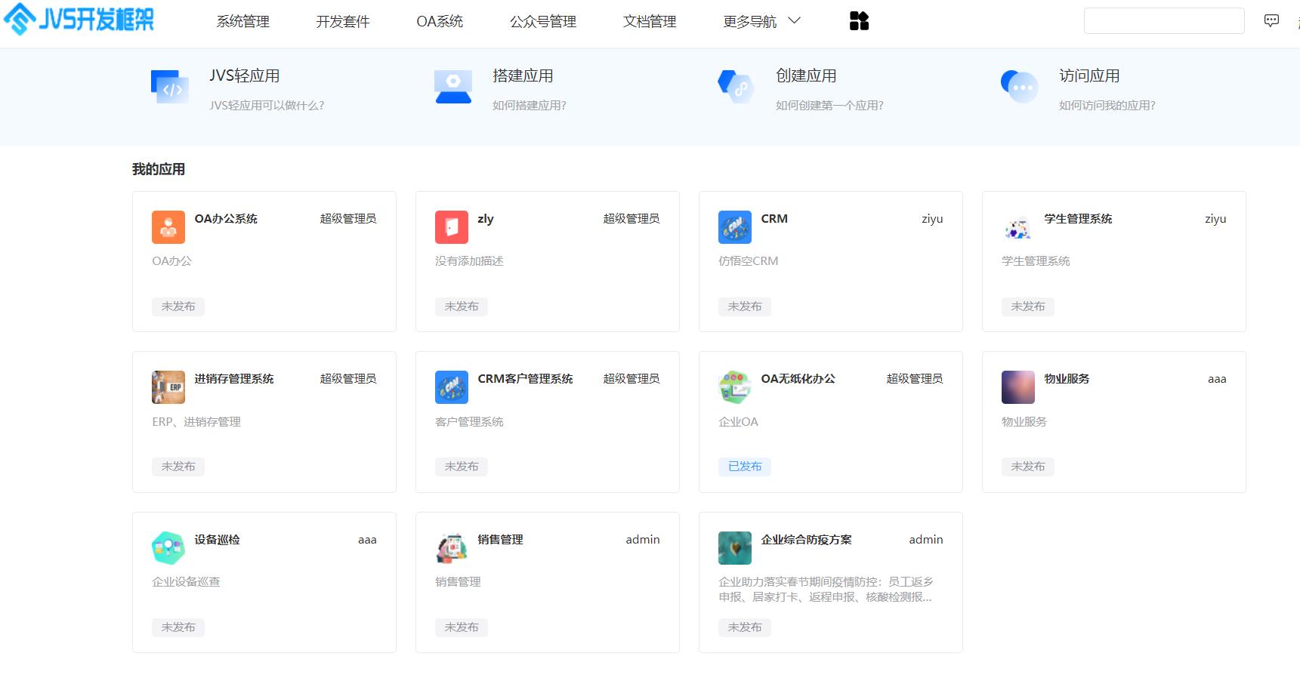Click the 创建应用 heading

[806, 76]
